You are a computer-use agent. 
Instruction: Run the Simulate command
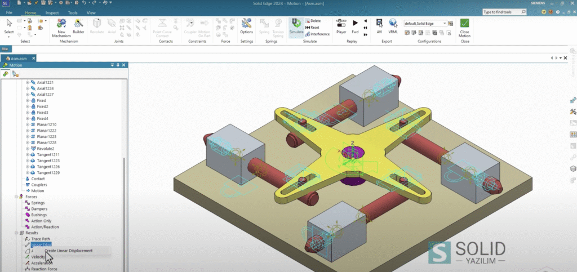(x=296, y=27)
